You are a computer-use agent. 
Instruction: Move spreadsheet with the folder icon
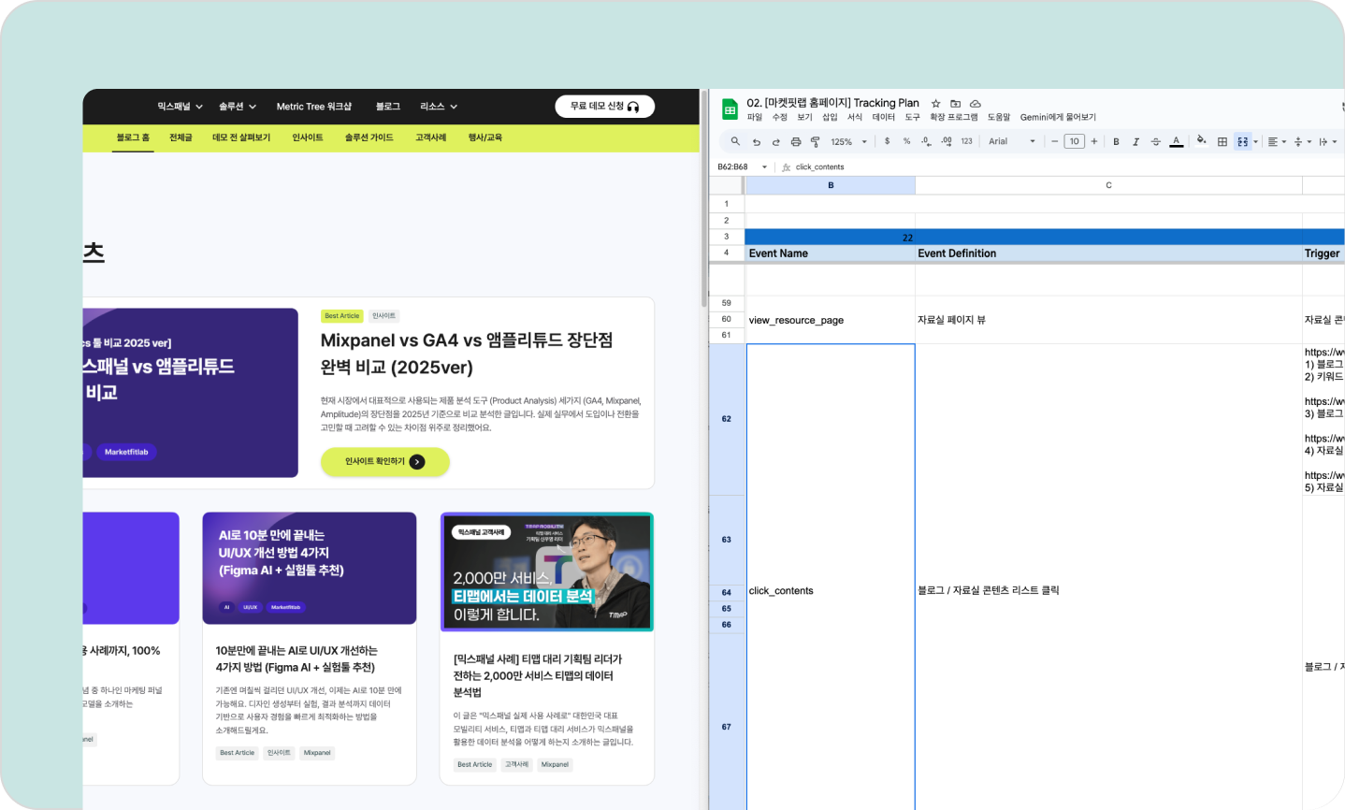click(955, 104)
